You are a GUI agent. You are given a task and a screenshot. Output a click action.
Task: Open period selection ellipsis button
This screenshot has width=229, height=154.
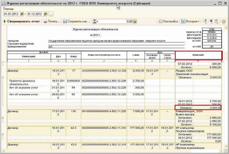tap(51, 14)
